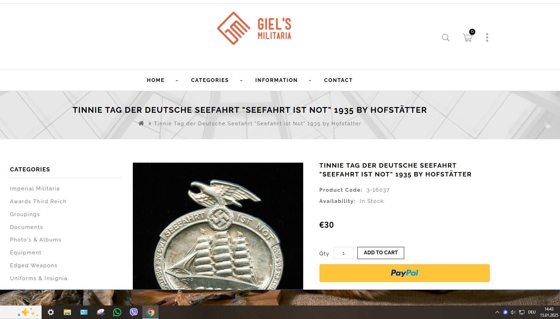560x319 pixels.
Task: Open Viber from the taskbar
Action: (x=134, y=312)
